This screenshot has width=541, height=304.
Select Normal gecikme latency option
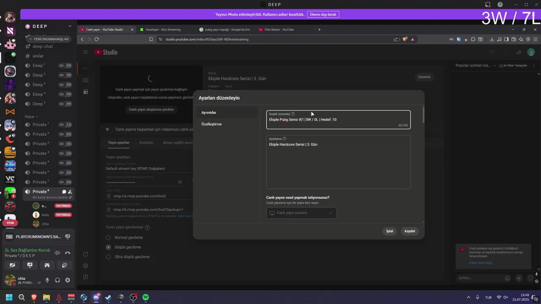(109, 238)
